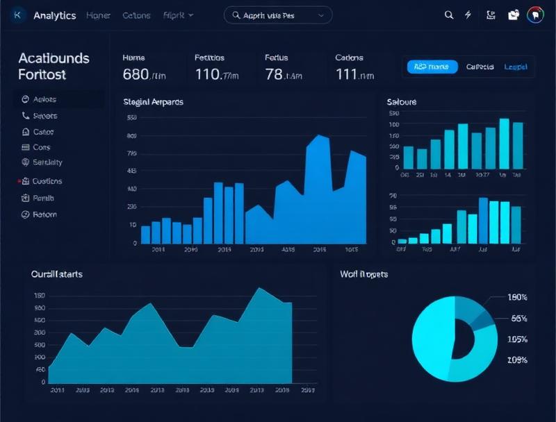Viewport: 556px width, 422px height.
Task: Click the search input field
Action: (x=278, y=15)
